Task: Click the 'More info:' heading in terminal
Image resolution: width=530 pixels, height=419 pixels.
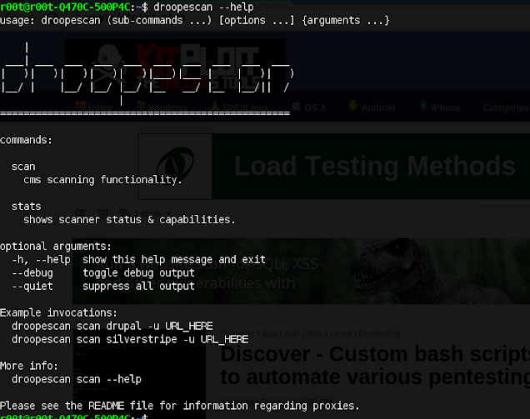Action: [29, 366]
